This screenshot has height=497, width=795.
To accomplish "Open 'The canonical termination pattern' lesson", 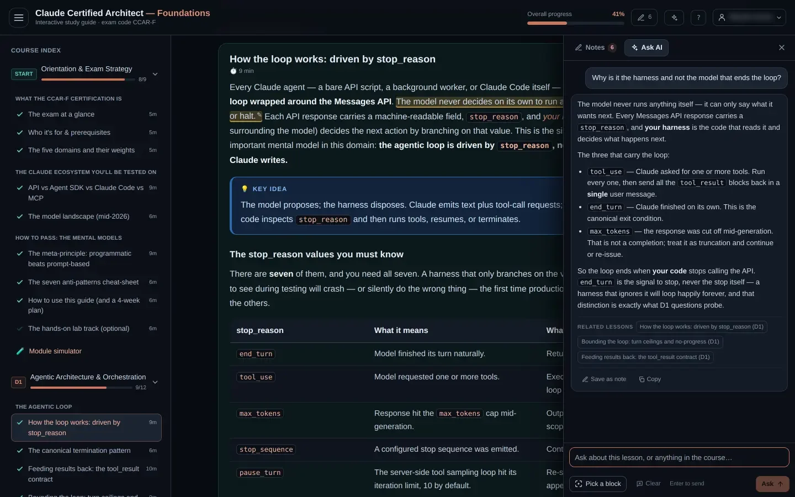I will coord(86,451).
